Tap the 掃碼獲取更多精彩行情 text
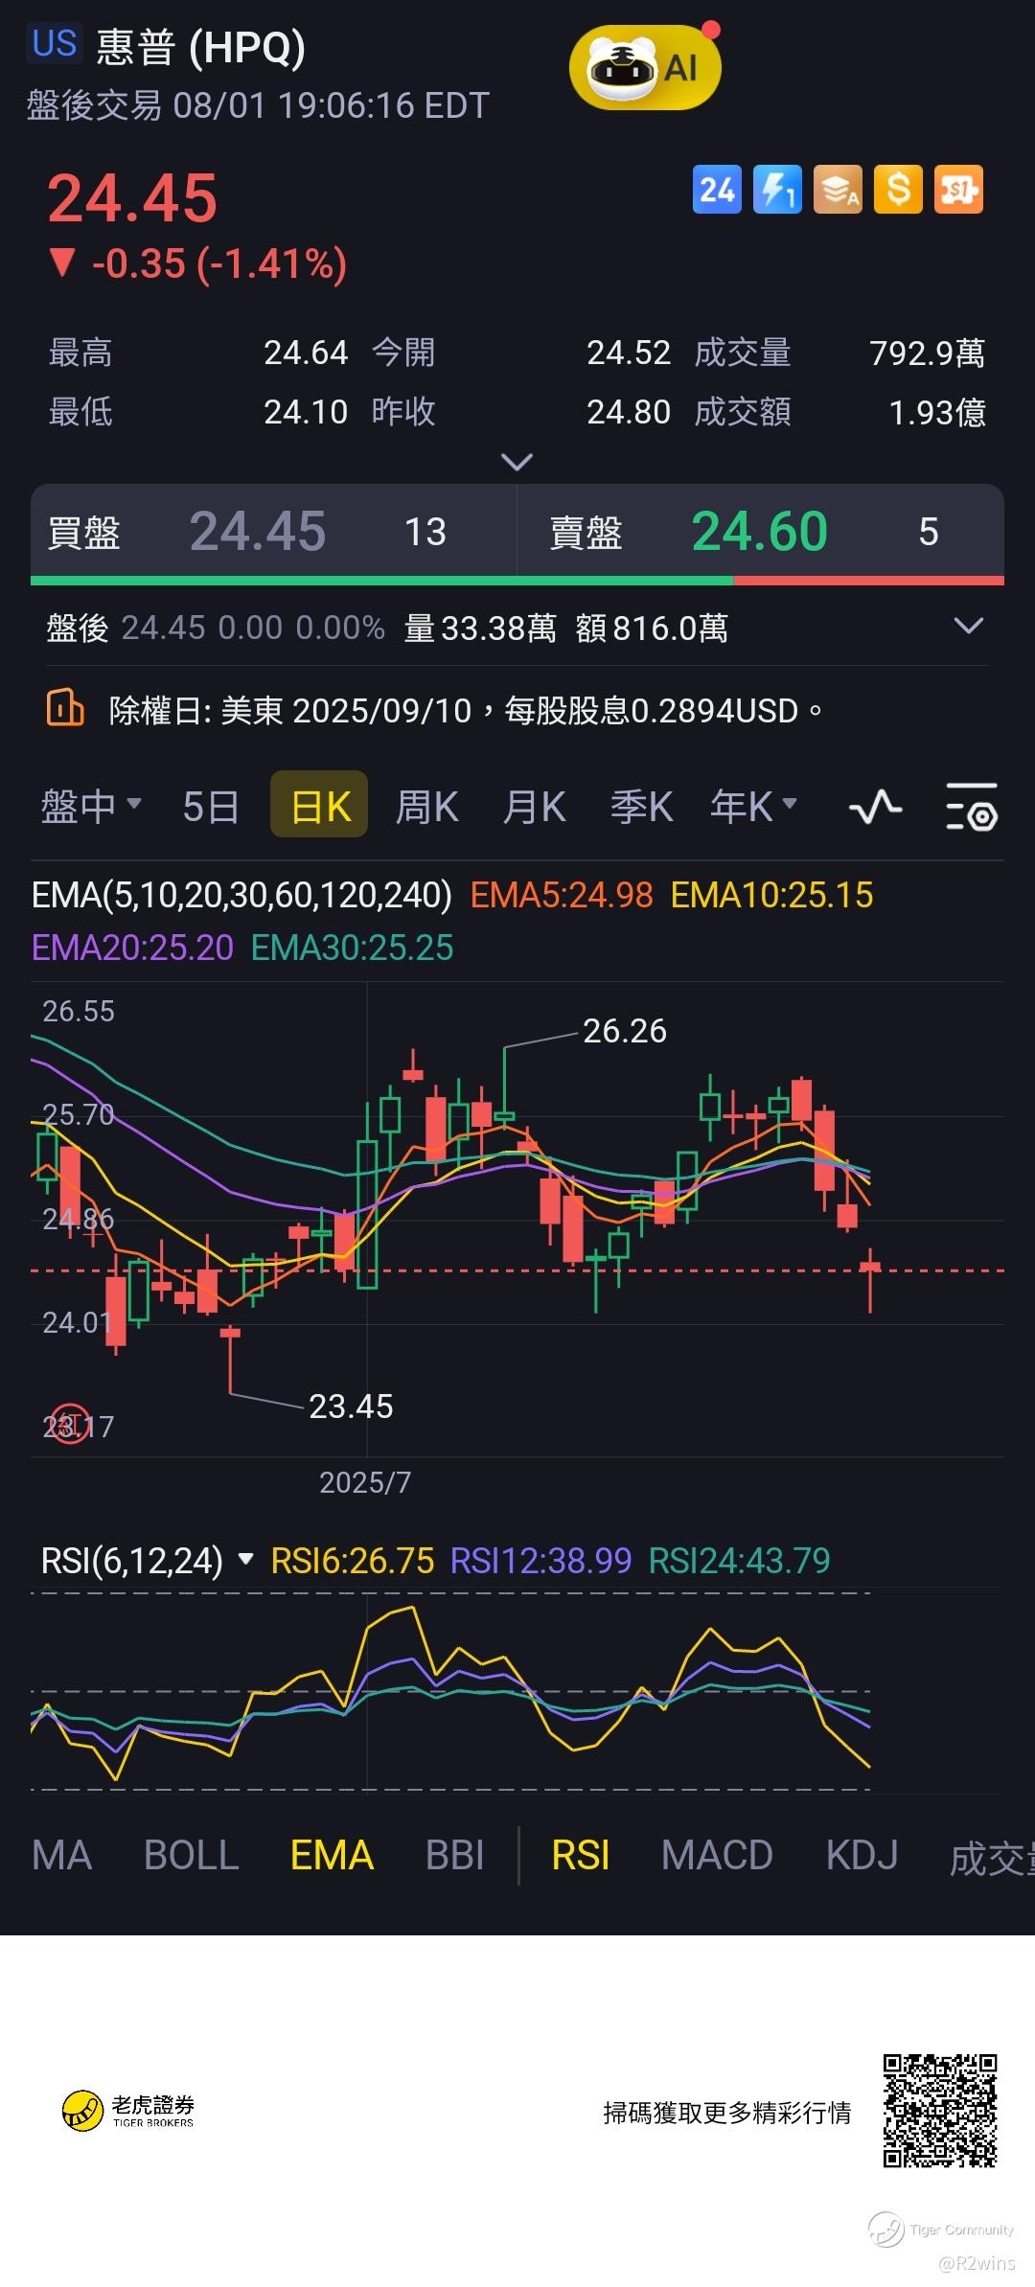1035x2287 pixels. [x=727, y=2113]
